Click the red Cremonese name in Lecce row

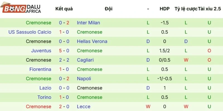click(x=38, y=107)
